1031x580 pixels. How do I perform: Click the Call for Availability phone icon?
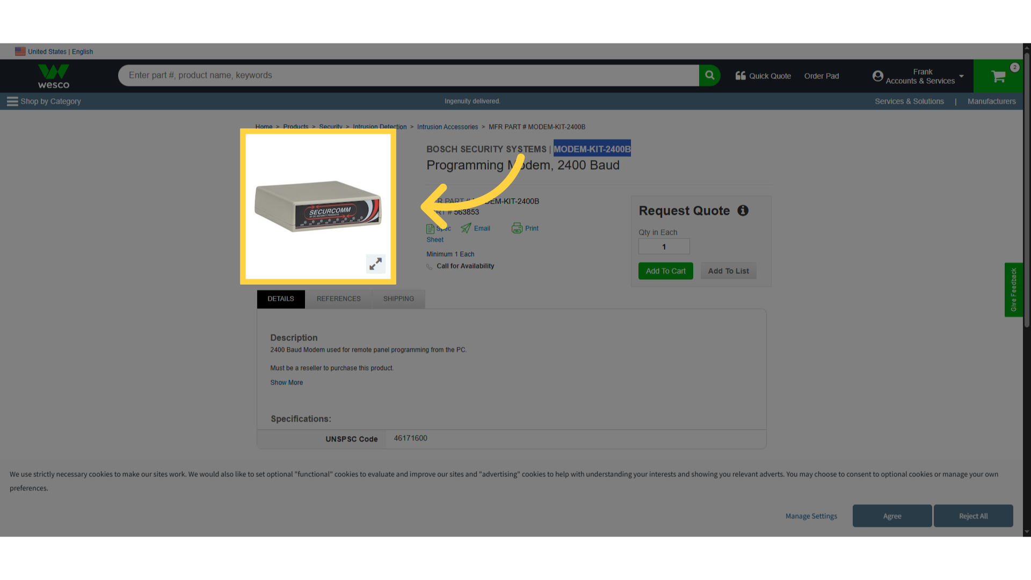coord(430,266)
